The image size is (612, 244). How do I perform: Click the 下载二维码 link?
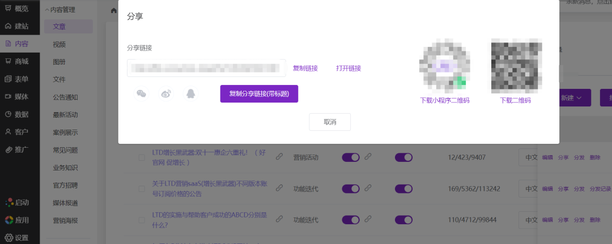click(x=516, y=100)
